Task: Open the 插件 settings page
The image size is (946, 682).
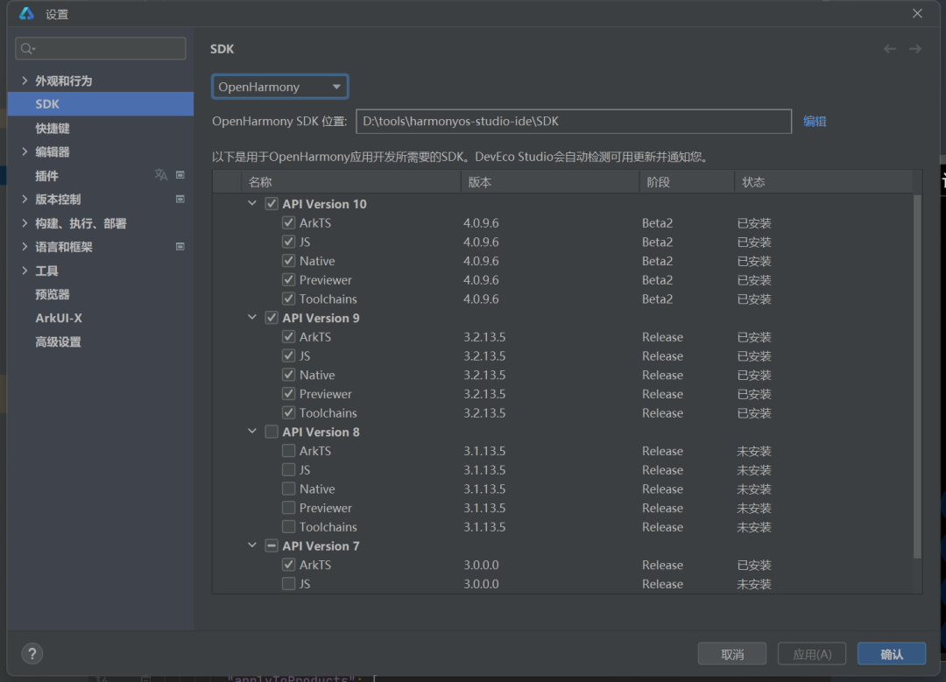Action: point(46,175)
